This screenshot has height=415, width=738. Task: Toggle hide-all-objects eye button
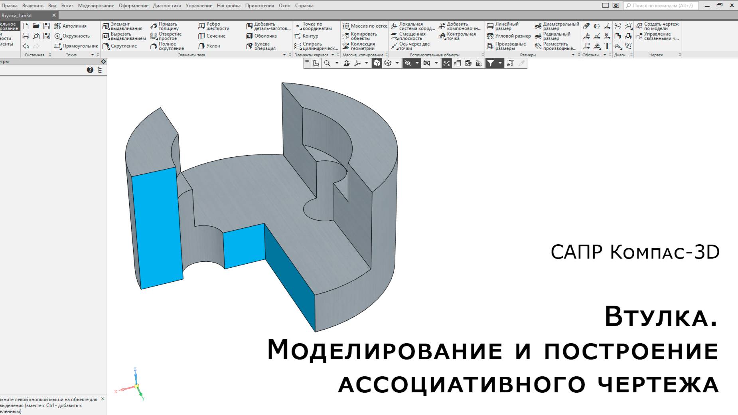point(408,63)
